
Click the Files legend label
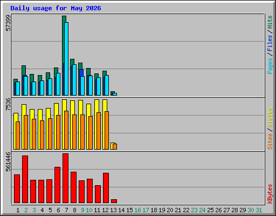coord(270,43)
